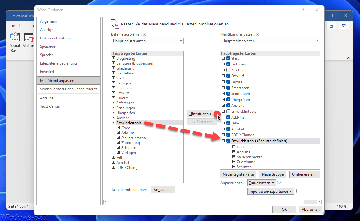Cancel dialog with Abbrechen button

(311, 209)
